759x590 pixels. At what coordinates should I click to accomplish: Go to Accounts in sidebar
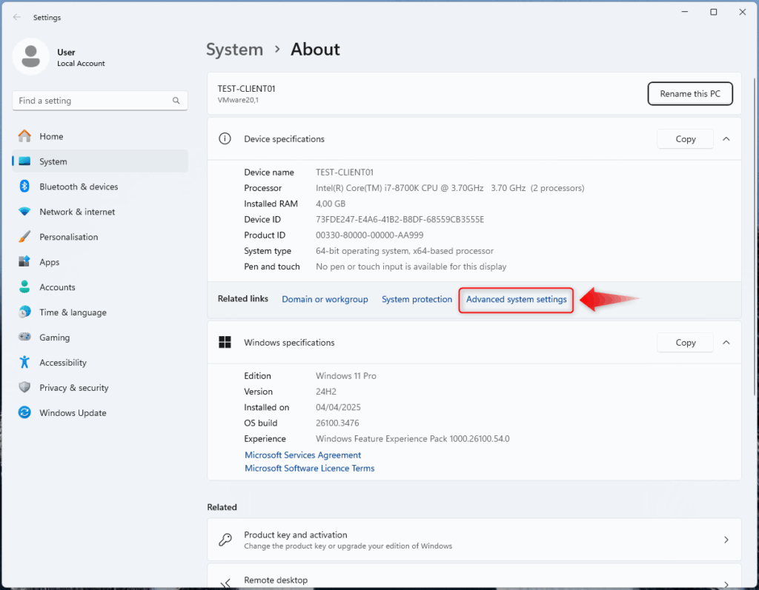[x=57, y=287]
